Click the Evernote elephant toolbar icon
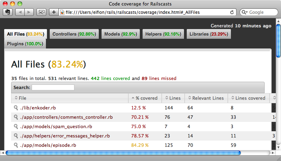The width and height of the screenshot is (281, 161). [8, 12]
